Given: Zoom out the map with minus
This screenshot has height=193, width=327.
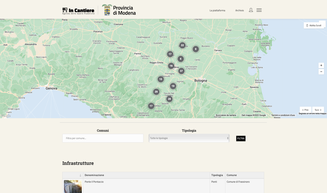Looking at the screenshot, I should pos(321,72).
